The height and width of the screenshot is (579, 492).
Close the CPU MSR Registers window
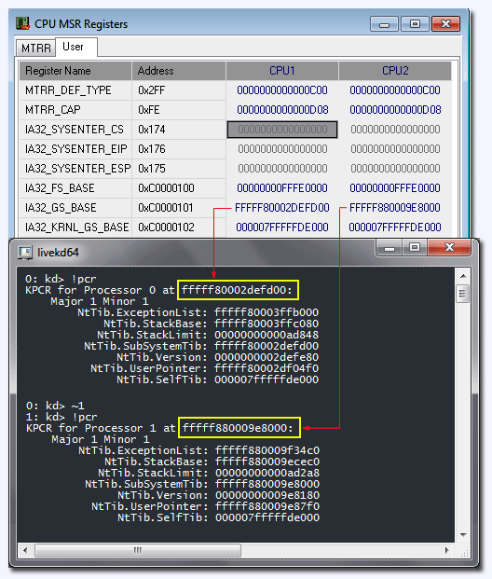[x=445, y=24]
